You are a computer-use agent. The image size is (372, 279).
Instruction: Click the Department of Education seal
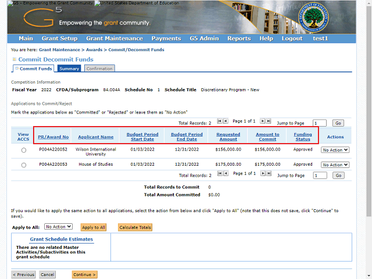click(313, 17)
